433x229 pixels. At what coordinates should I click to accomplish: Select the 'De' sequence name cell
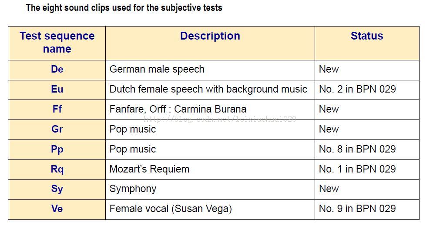pos(57,70)
